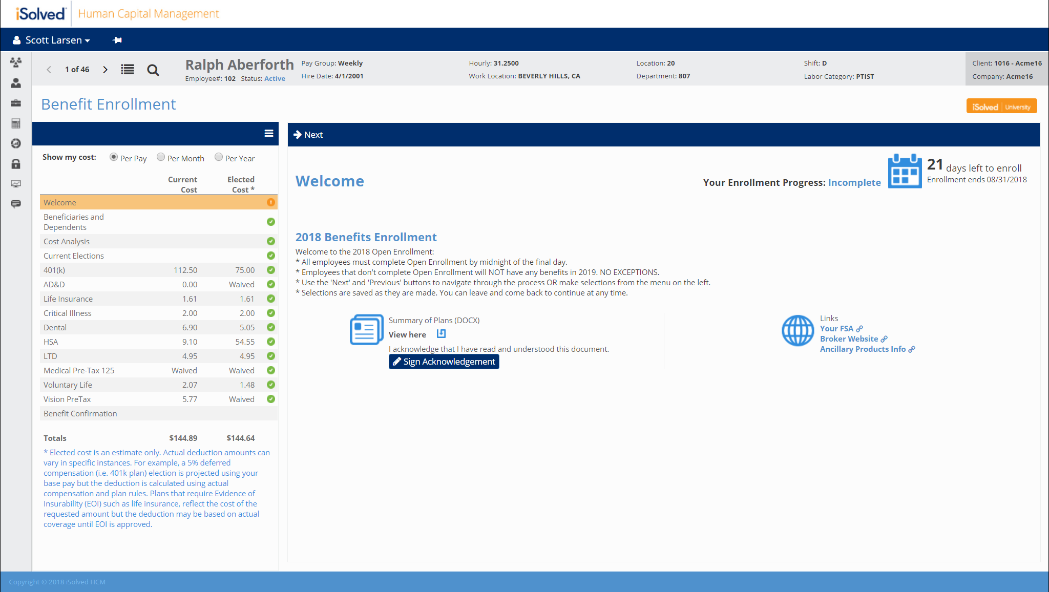The image size is (1049, 592).
Task: Click the calculator icon in left sidebar
Action: pyautogui.click(x=16, y=123)
